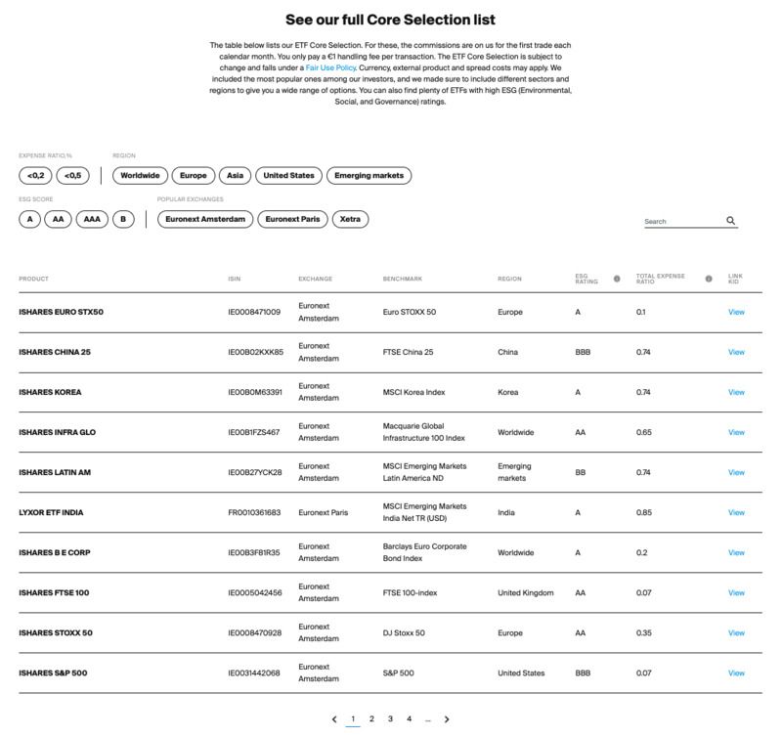This screenshot has height=737, width=782.
Task: Select ESG score AA filter
Action: [x=59, y=219]
